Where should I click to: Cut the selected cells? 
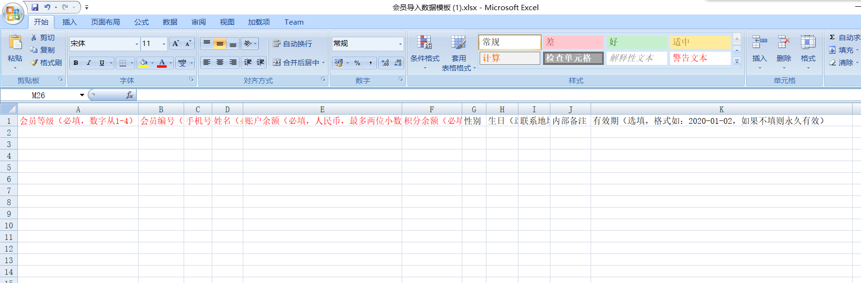tap(43, 37)
